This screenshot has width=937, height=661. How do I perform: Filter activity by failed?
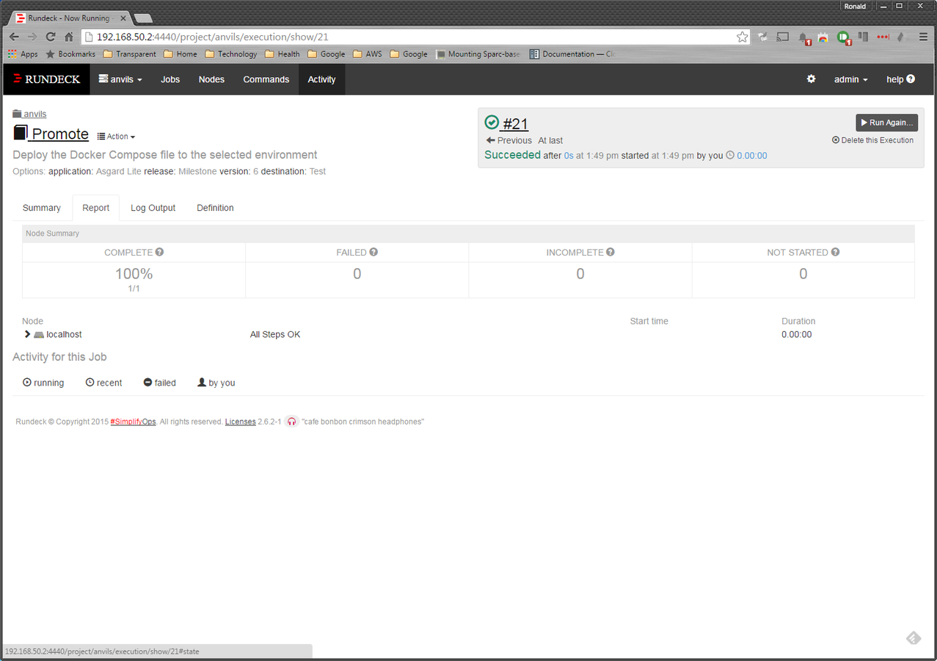click(x=159, y=383)
